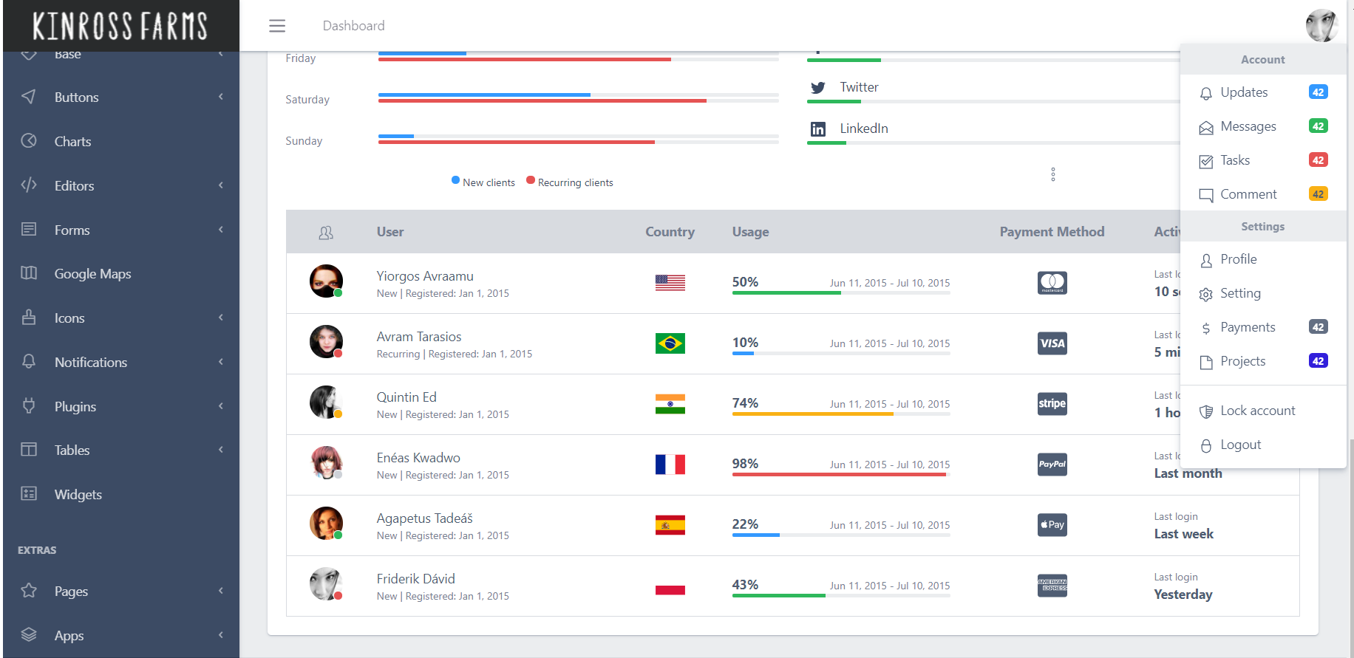Image resolution: width=1354 pixels, height=658 pixels.
Task: Click the LinkedIn icon
Action: pos(817,129)
